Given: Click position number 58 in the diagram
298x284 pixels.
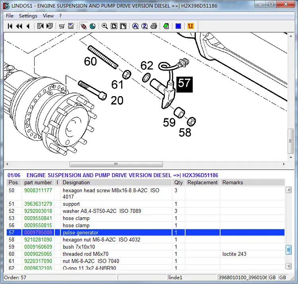Looking at the screenshot, I should [185, 133].
